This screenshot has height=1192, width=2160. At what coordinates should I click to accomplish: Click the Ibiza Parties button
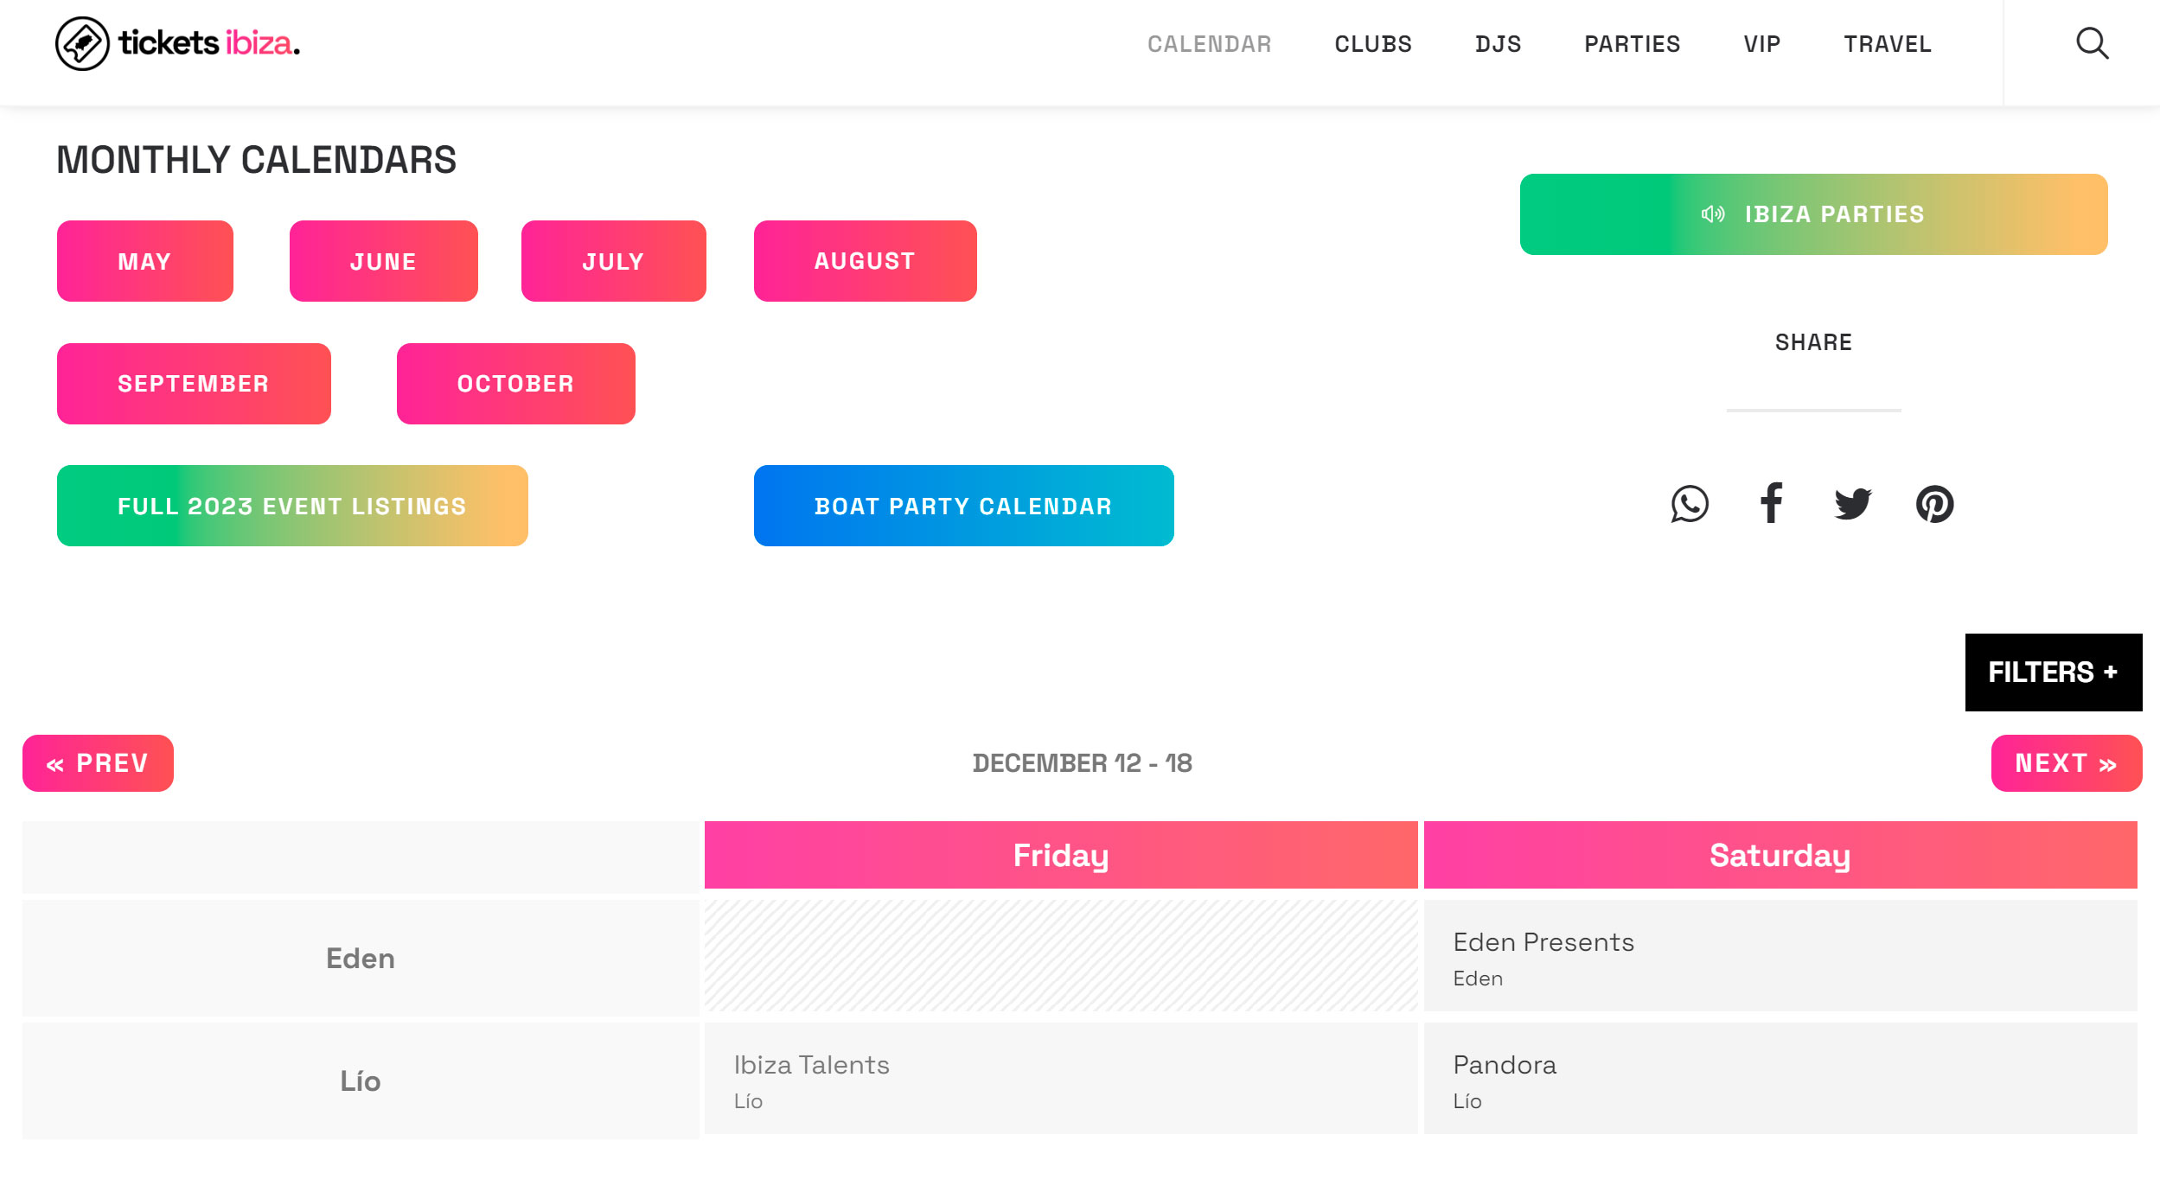click(1813, 214)
